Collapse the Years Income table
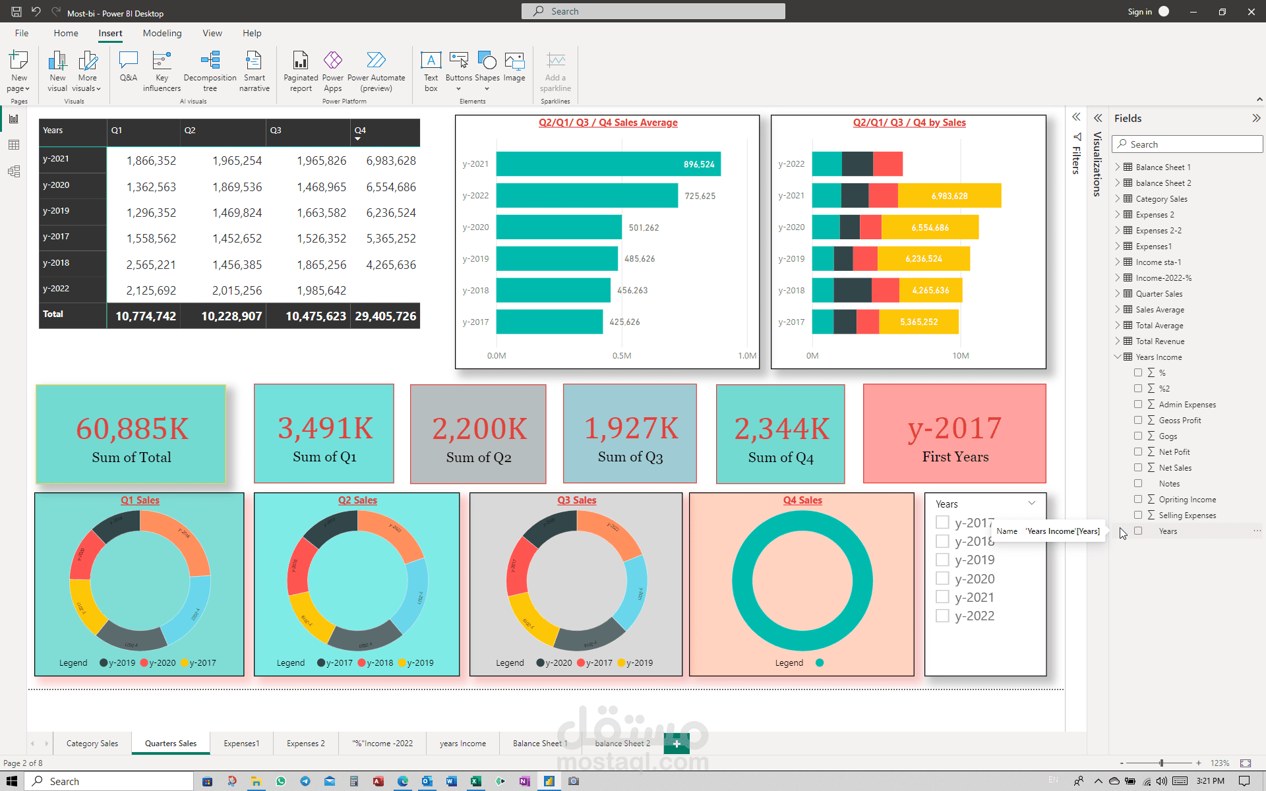The image size is (1266, 791). [1118, 357]
